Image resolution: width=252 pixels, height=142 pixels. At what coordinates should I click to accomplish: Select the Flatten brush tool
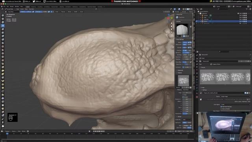3,50
